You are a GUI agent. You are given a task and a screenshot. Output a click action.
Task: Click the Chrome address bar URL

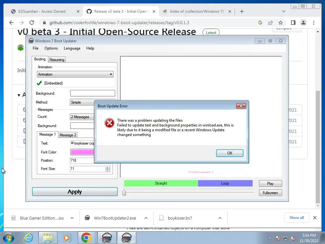click(x=119, y=23)
